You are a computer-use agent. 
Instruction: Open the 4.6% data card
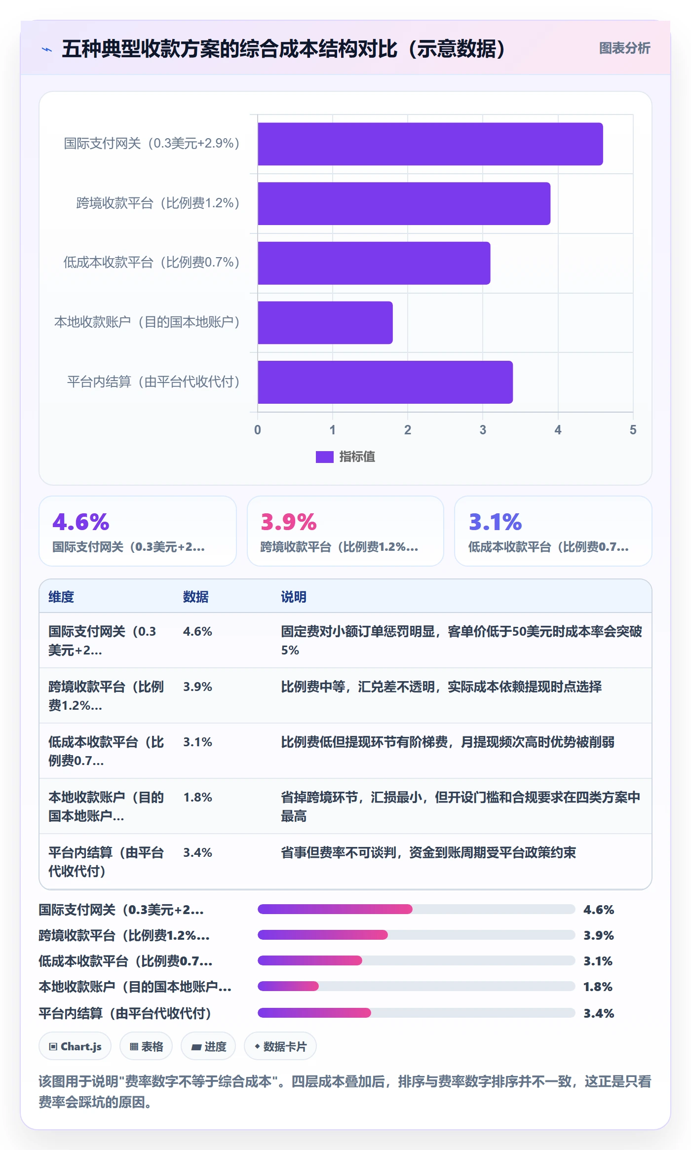138,531
